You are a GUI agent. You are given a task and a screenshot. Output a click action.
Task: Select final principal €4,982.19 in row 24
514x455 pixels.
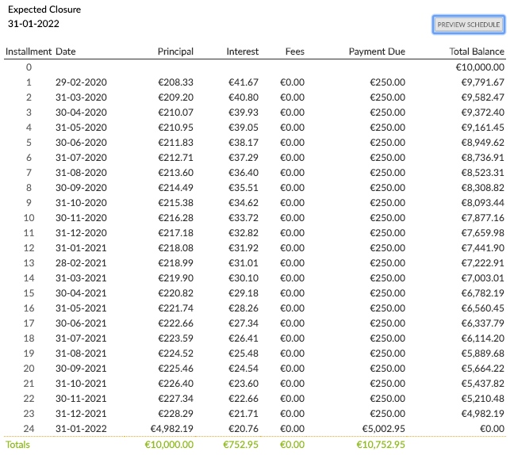(172, 429)
